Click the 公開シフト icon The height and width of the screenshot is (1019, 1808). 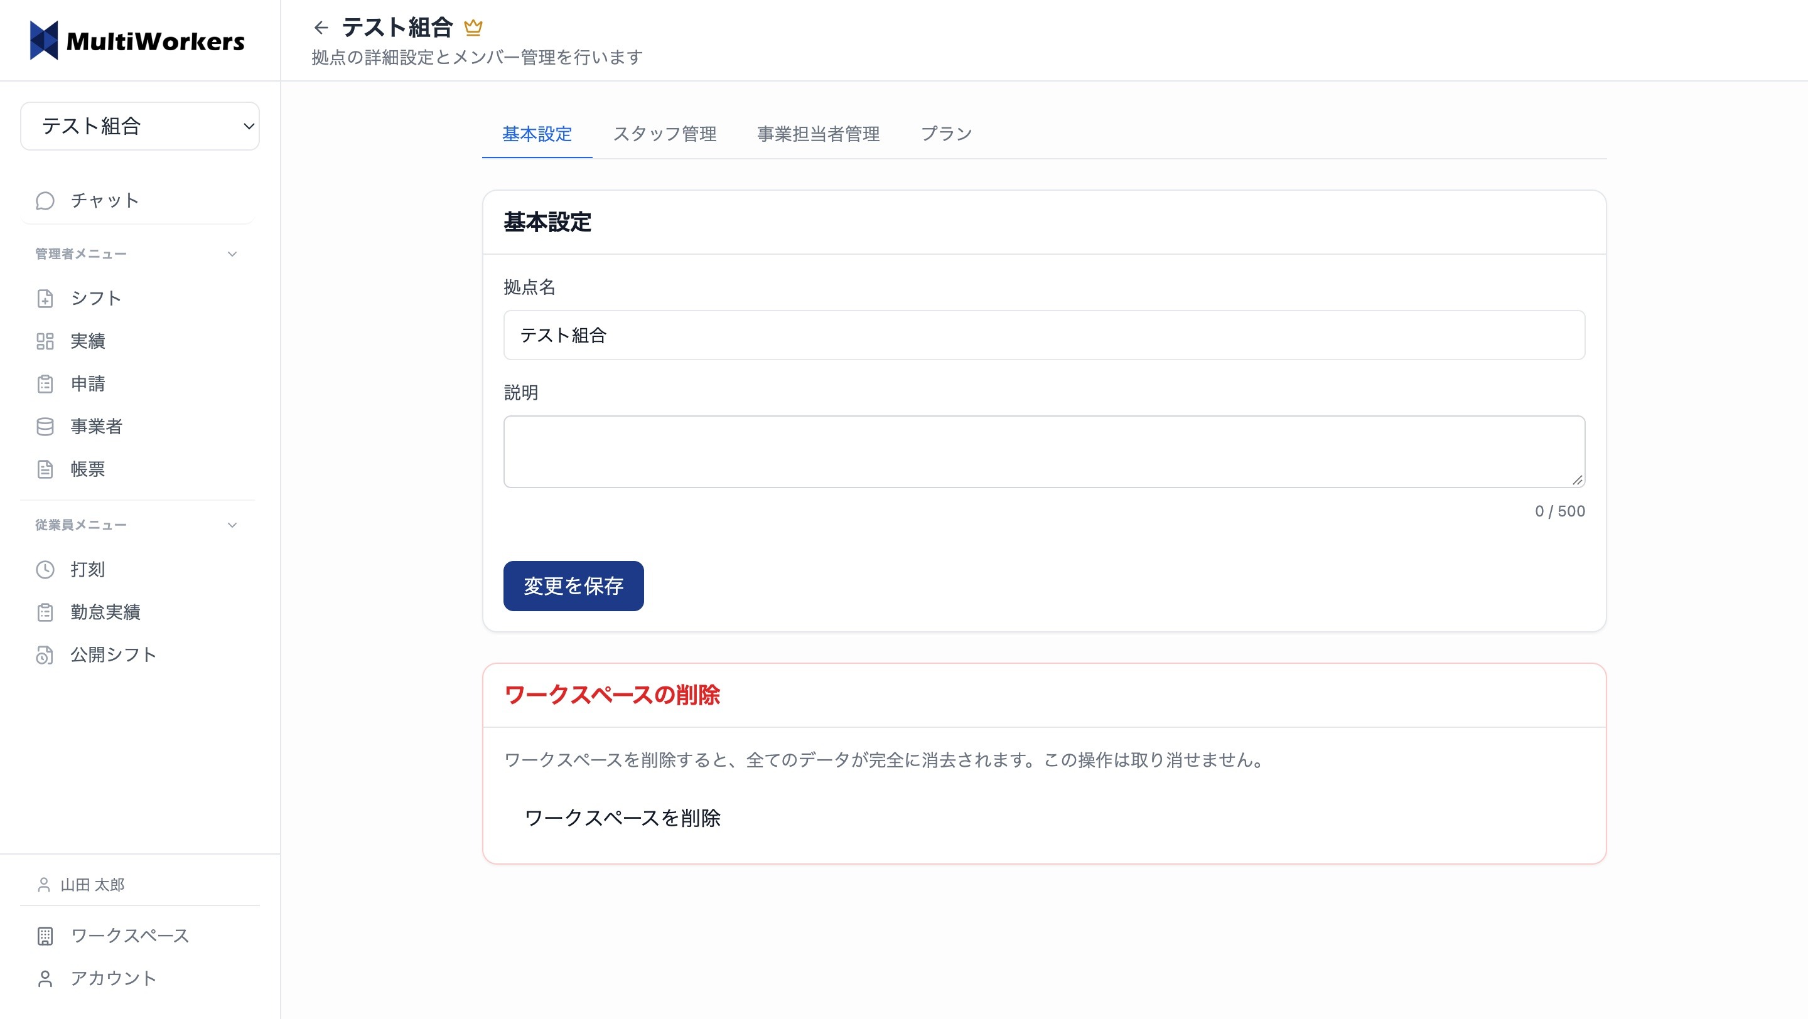pos(45,655)
